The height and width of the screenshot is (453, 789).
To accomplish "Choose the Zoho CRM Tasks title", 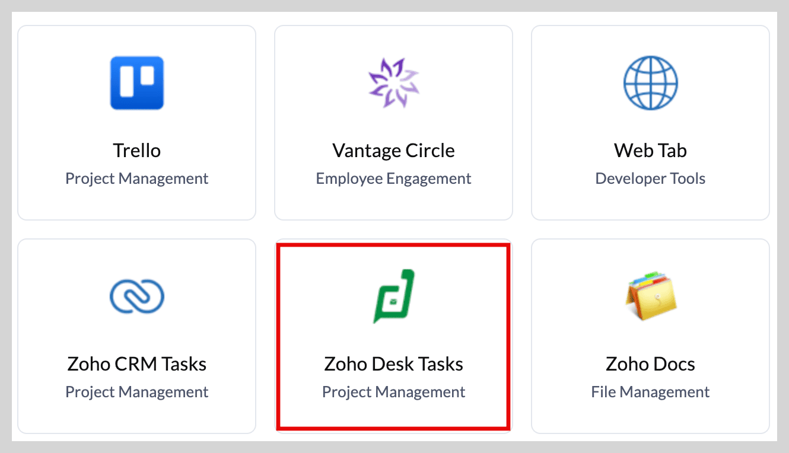I will [x=137, y=364].
